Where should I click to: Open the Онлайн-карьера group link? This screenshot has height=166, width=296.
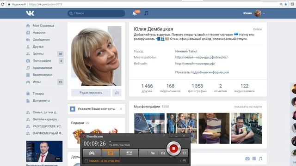[x=45, y=119]
